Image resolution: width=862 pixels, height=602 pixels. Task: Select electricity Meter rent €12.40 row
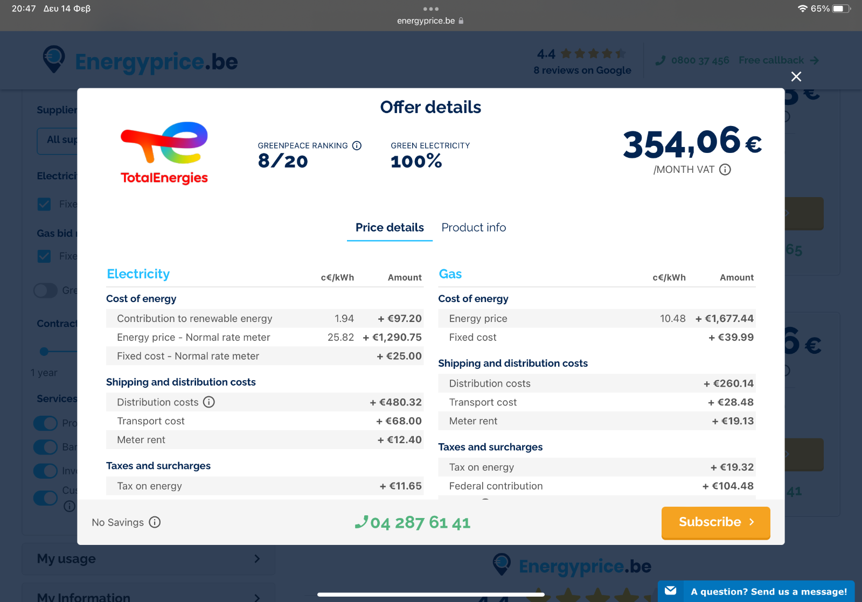point(265,439)
